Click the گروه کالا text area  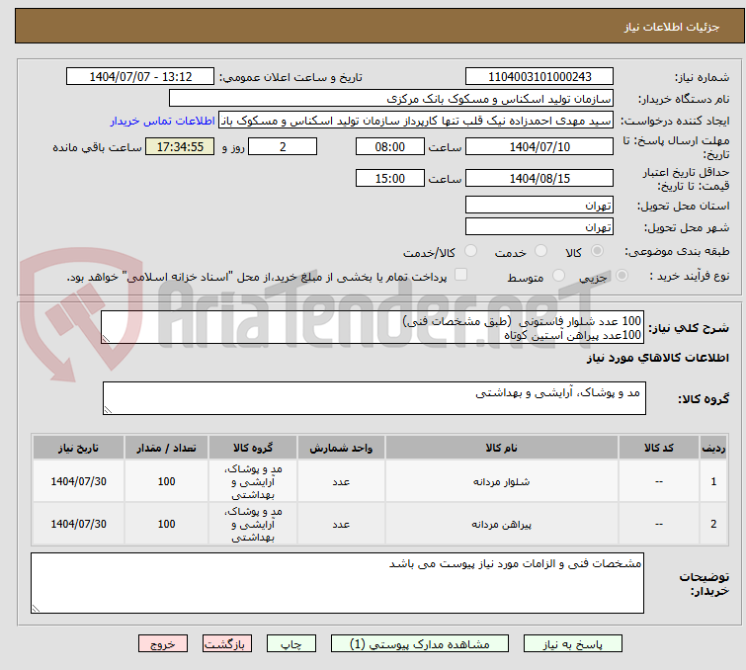click(x=373, y=398)
